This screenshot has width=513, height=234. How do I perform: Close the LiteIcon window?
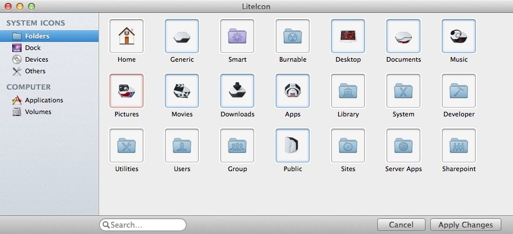click(8, 6)
